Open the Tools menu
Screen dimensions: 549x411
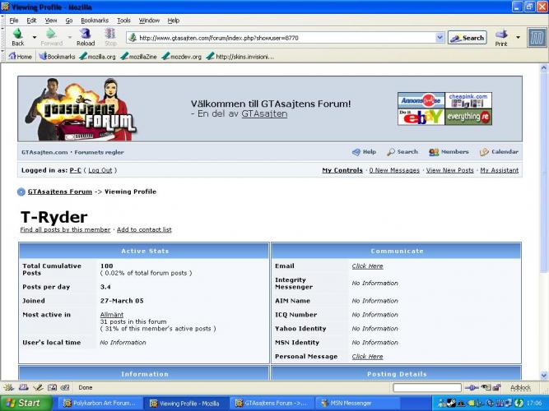point(123,20)
